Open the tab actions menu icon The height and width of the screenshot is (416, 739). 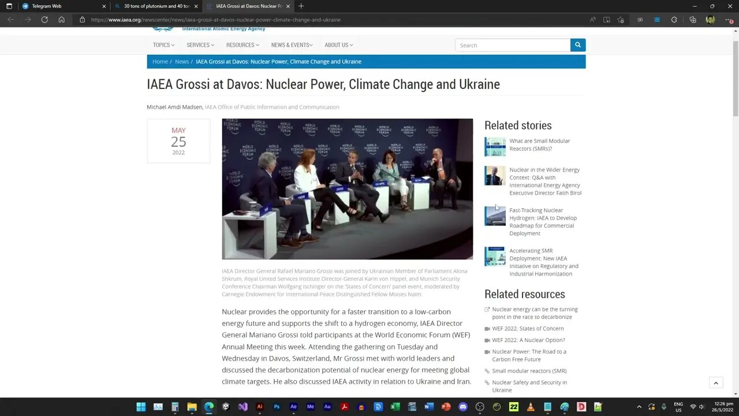coord(9,6)
